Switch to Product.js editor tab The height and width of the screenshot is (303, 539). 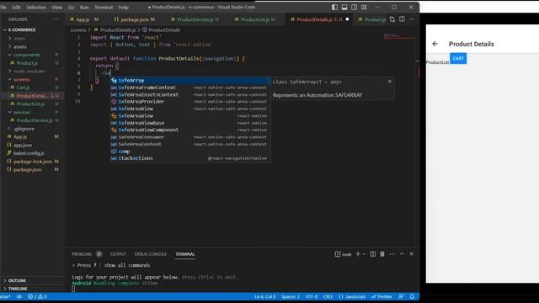pyautogui.click(x=371, y=19)
